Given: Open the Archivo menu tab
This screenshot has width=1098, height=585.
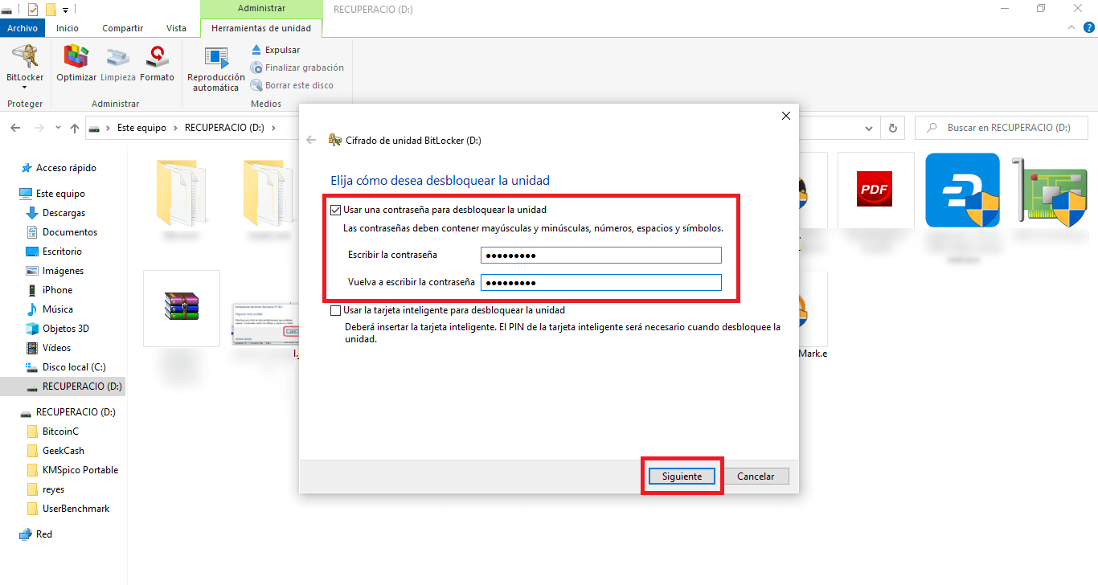Looking at the screenshot, I should [23, 28].
